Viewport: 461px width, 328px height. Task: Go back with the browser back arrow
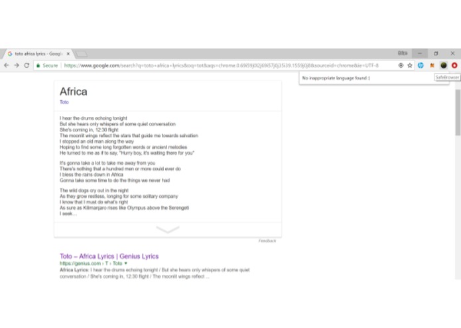coord(7,65)
